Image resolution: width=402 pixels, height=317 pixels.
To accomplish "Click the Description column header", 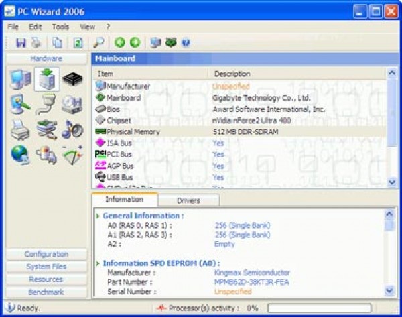I will coord(297,74).
